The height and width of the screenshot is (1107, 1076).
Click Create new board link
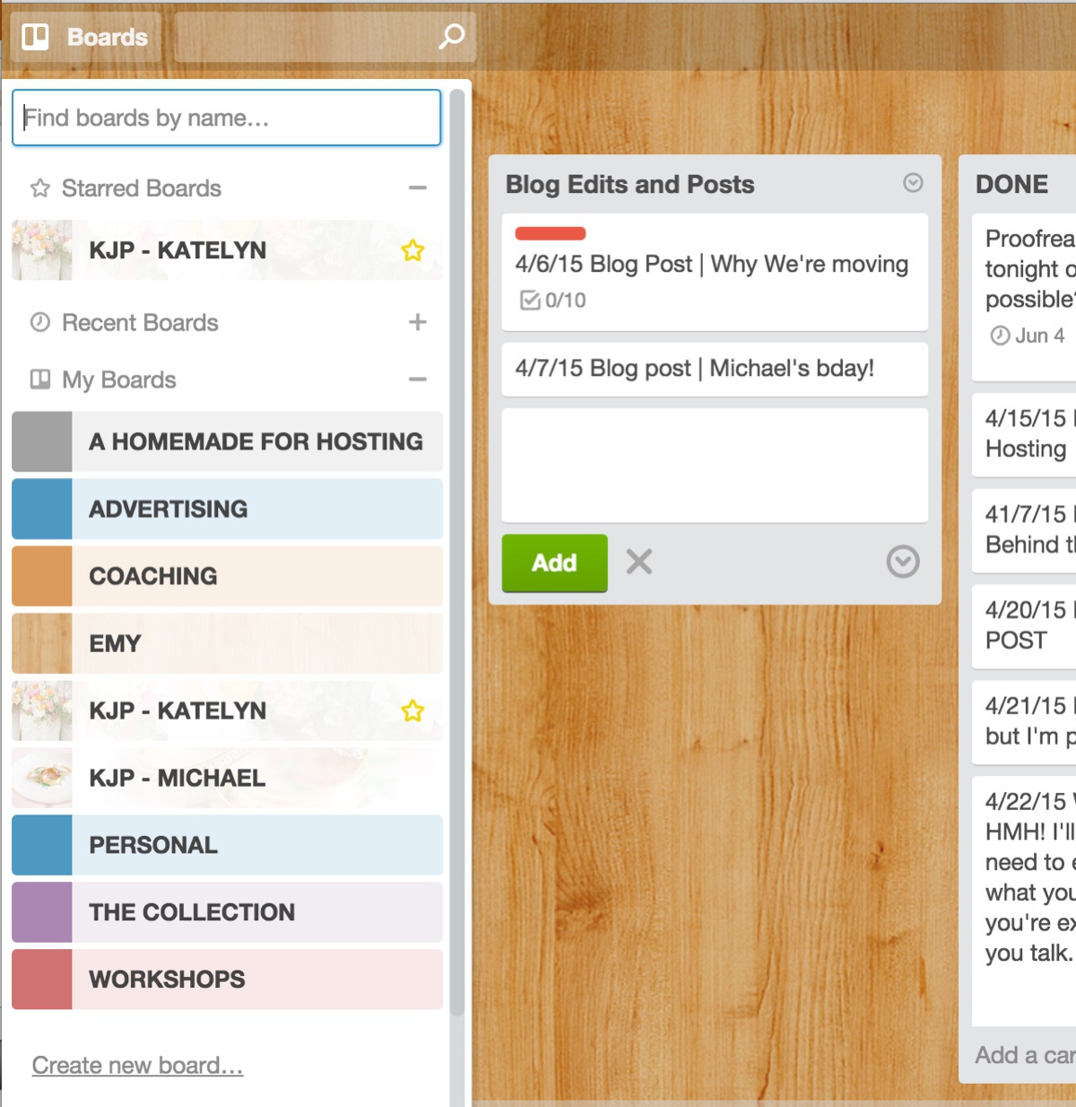pyautogui.click(x=137, y=1065)
